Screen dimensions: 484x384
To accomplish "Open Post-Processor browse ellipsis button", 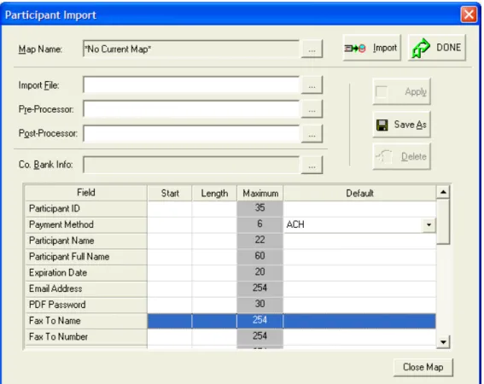I will (312, 134).
